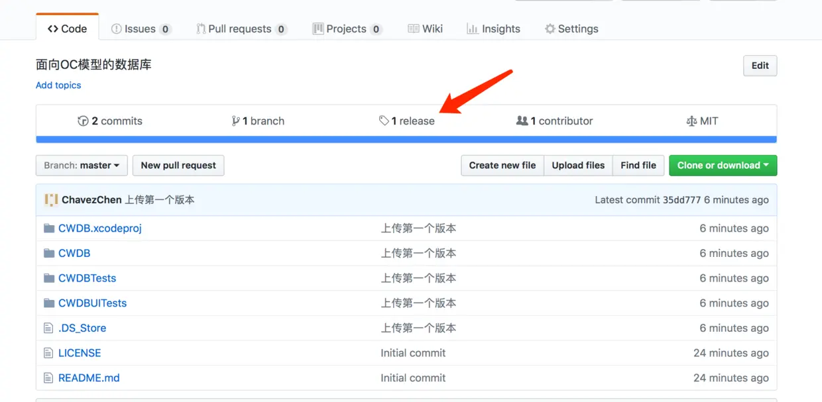Click the ChavezChen avatar thumbnail

point(51,200)
